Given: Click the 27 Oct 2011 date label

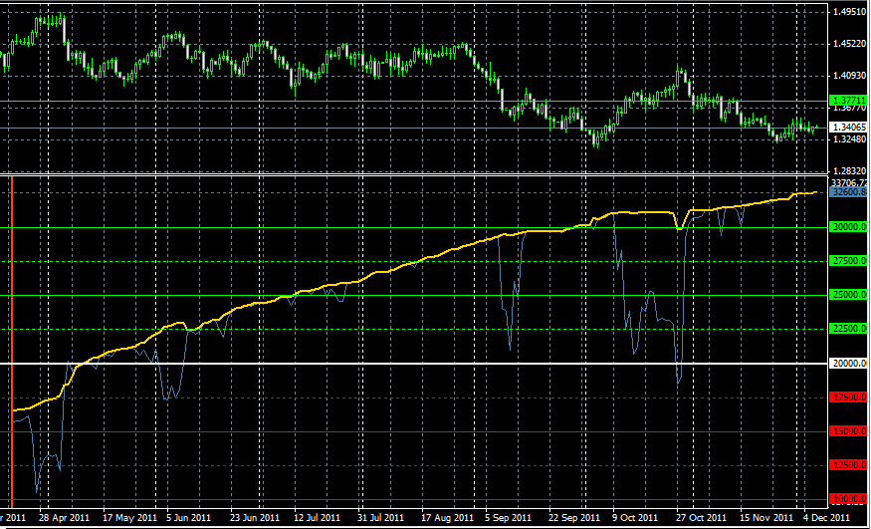Looking at the screenshot, I should click(x=702, y=518).
